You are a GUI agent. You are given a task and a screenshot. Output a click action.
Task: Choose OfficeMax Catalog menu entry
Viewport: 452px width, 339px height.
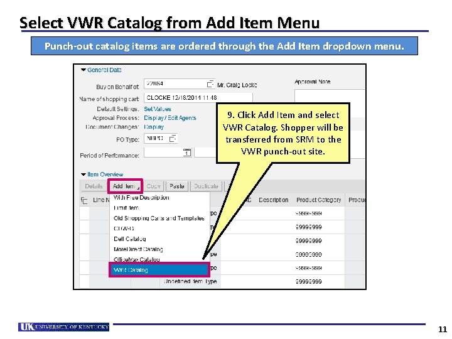pos(159,259)
